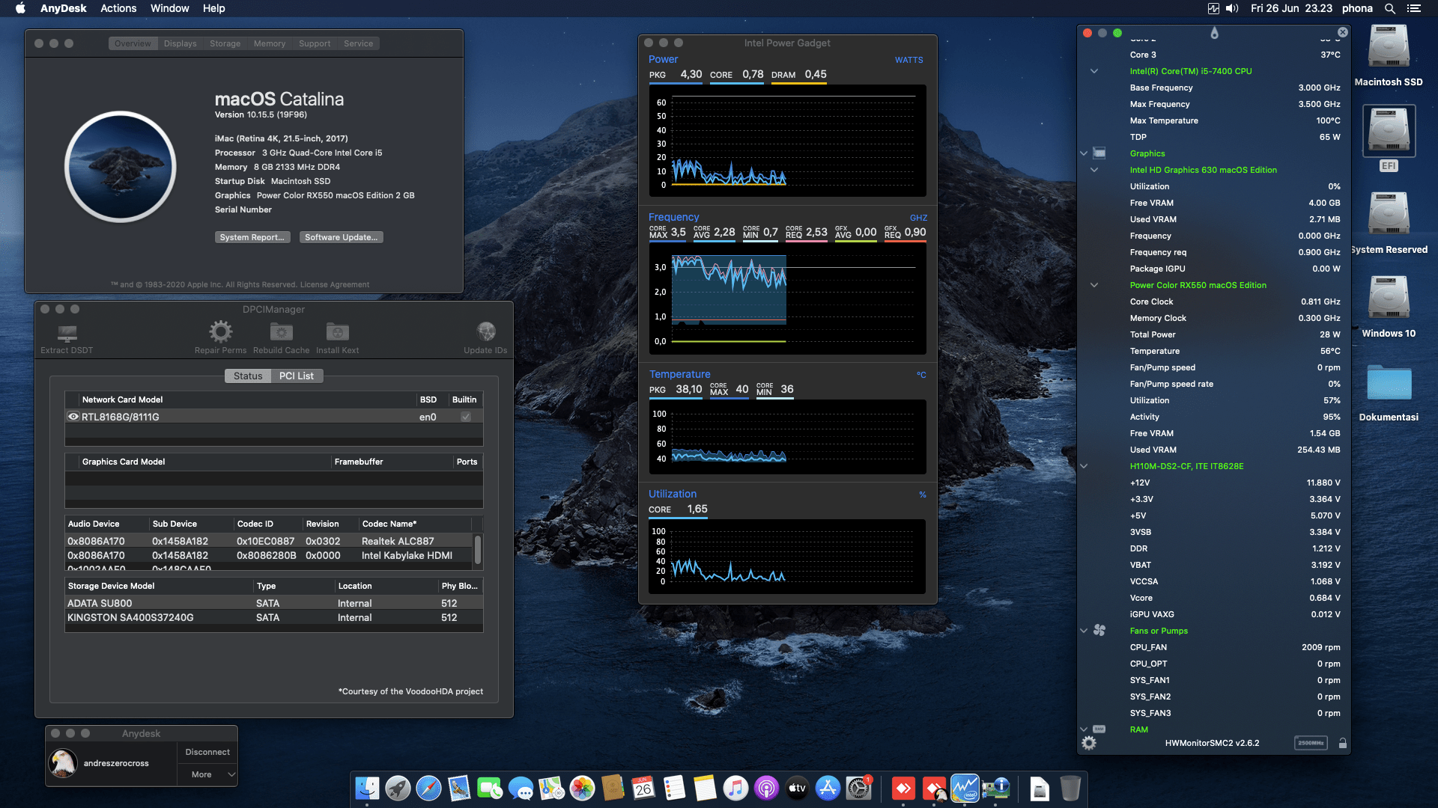
Task: Uncheck the Builtin checkbox for en0
Action: [x=465, y=417]
